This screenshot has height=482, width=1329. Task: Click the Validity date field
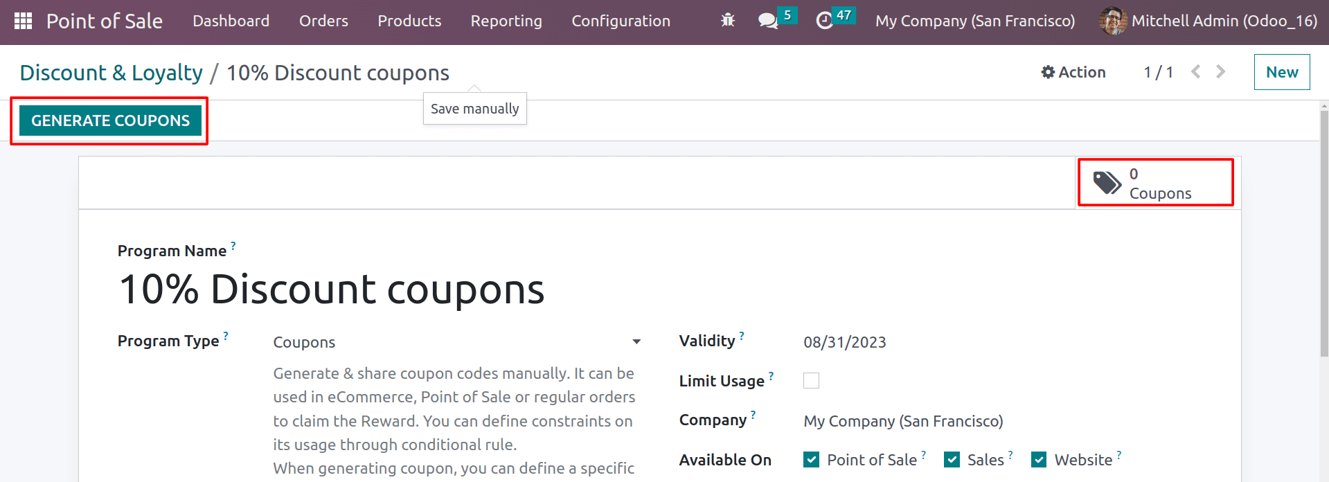point(844,342)
